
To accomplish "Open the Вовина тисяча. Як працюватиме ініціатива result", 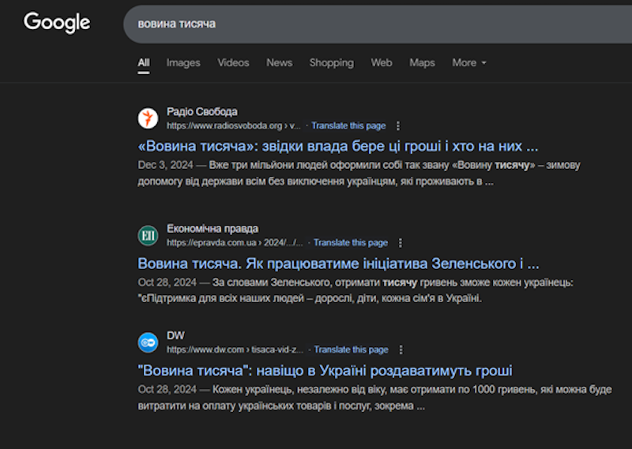I will [339, 264].
